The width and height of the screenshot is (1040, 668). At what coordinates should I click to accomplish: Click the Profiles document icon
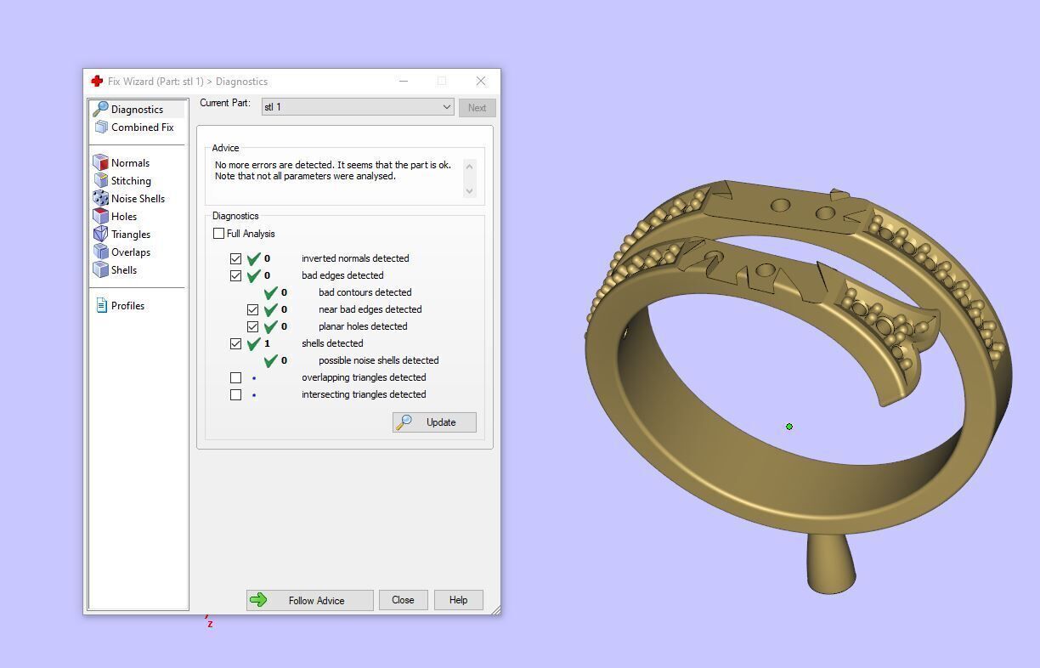[x=101, y=305]
